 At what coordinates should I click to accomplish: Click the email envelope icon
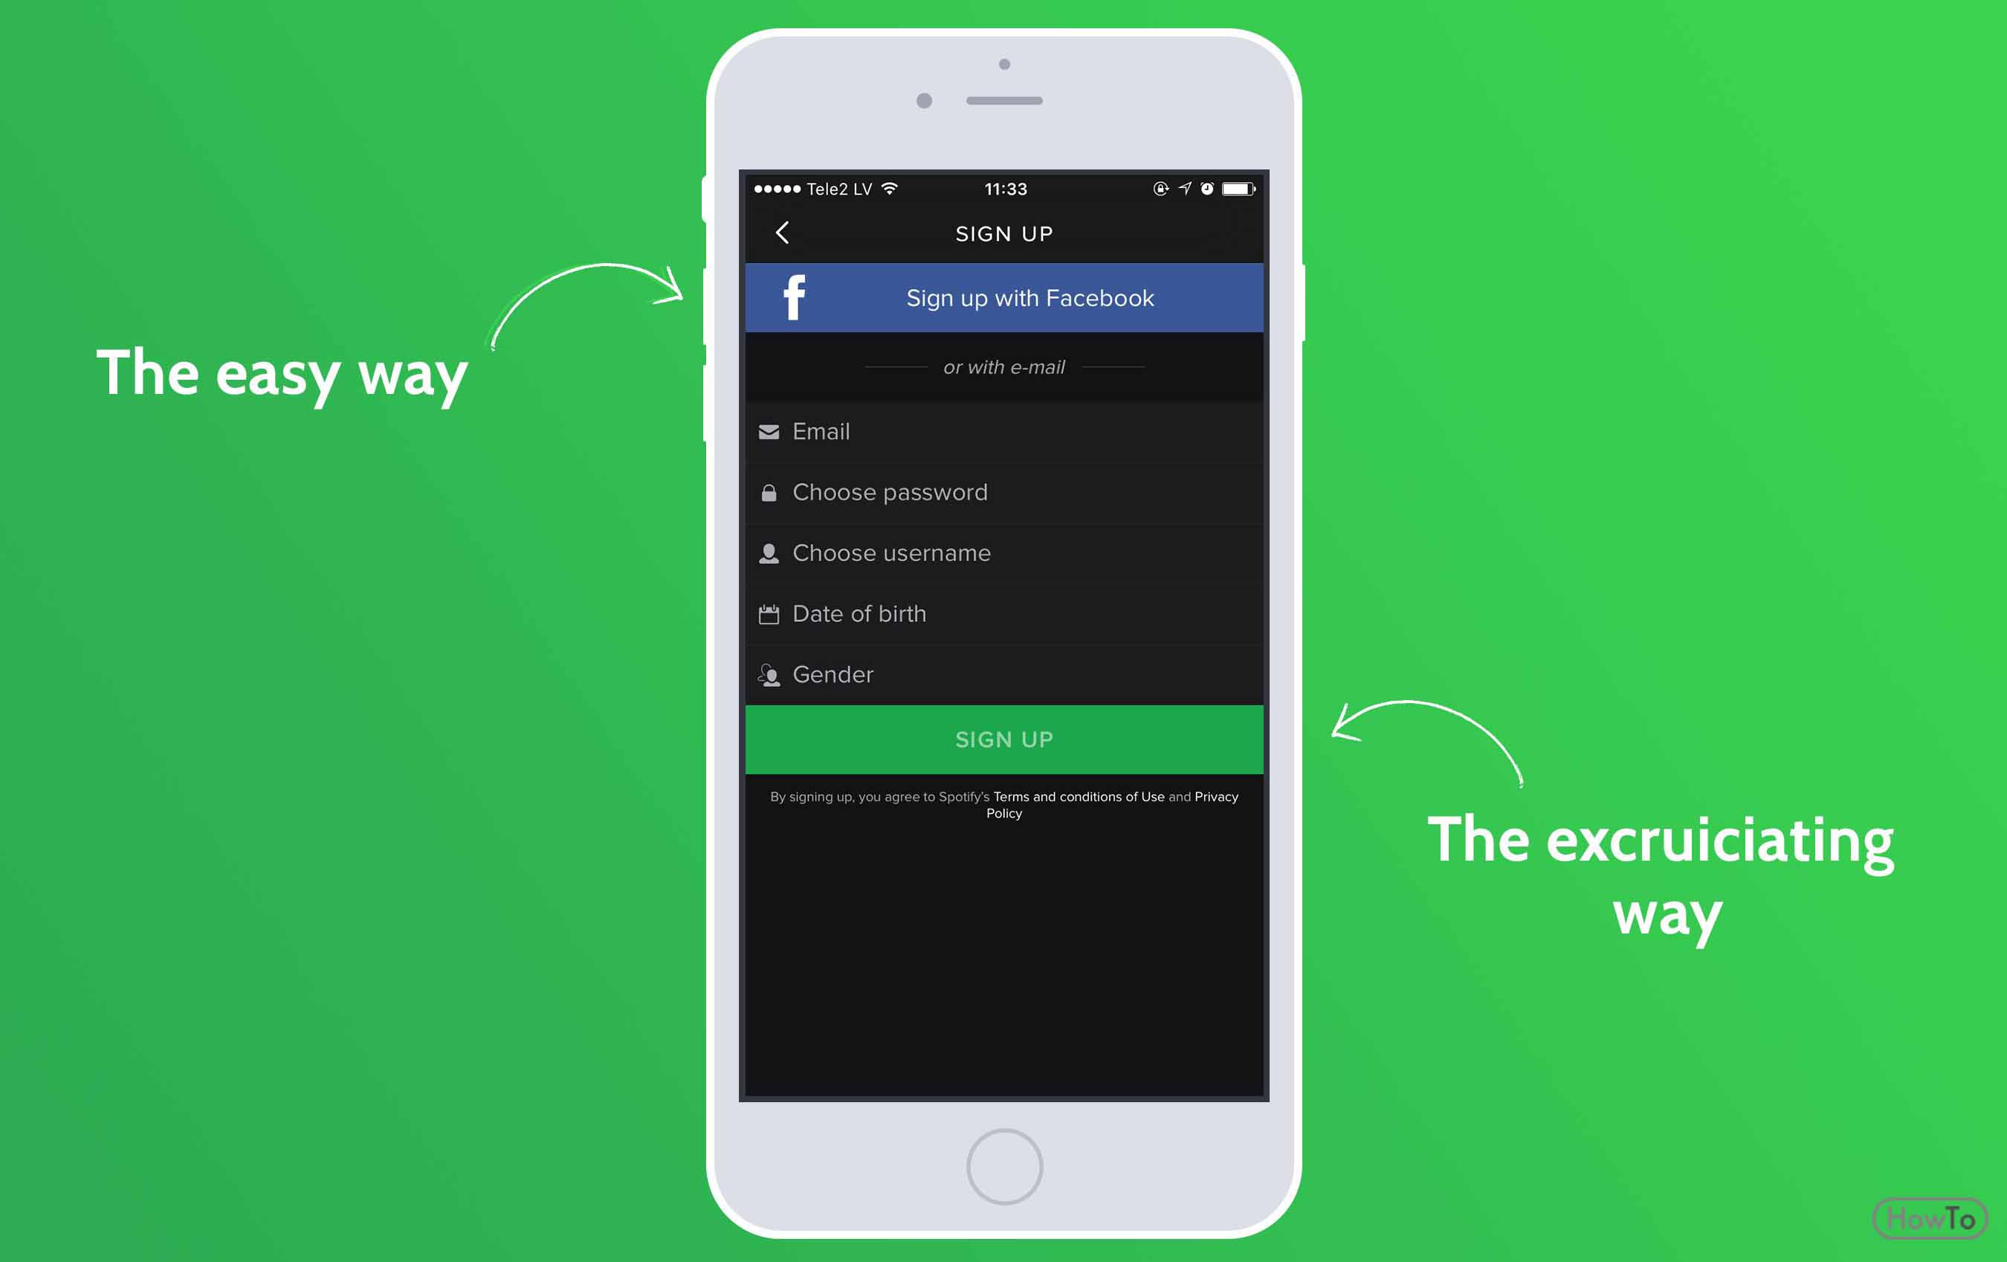point(766,432)
